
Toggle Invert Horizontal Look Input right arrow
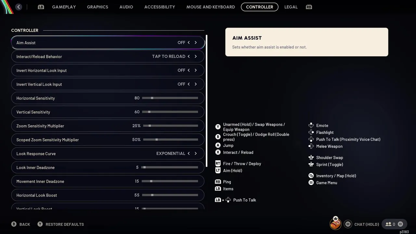pyautogui.click(x=196, y=70)
